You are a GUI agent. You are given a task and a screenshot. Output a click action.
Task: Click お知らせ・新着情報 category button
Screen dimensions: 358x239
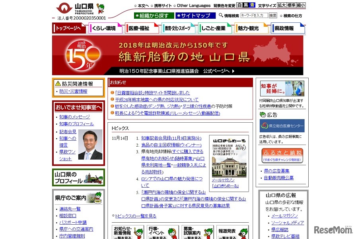(128, 232)
